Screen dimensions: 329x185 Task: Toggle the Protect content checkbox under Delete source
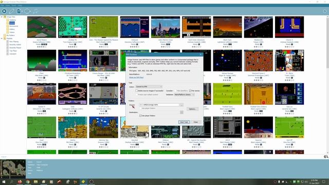click(x=137, y=95)
